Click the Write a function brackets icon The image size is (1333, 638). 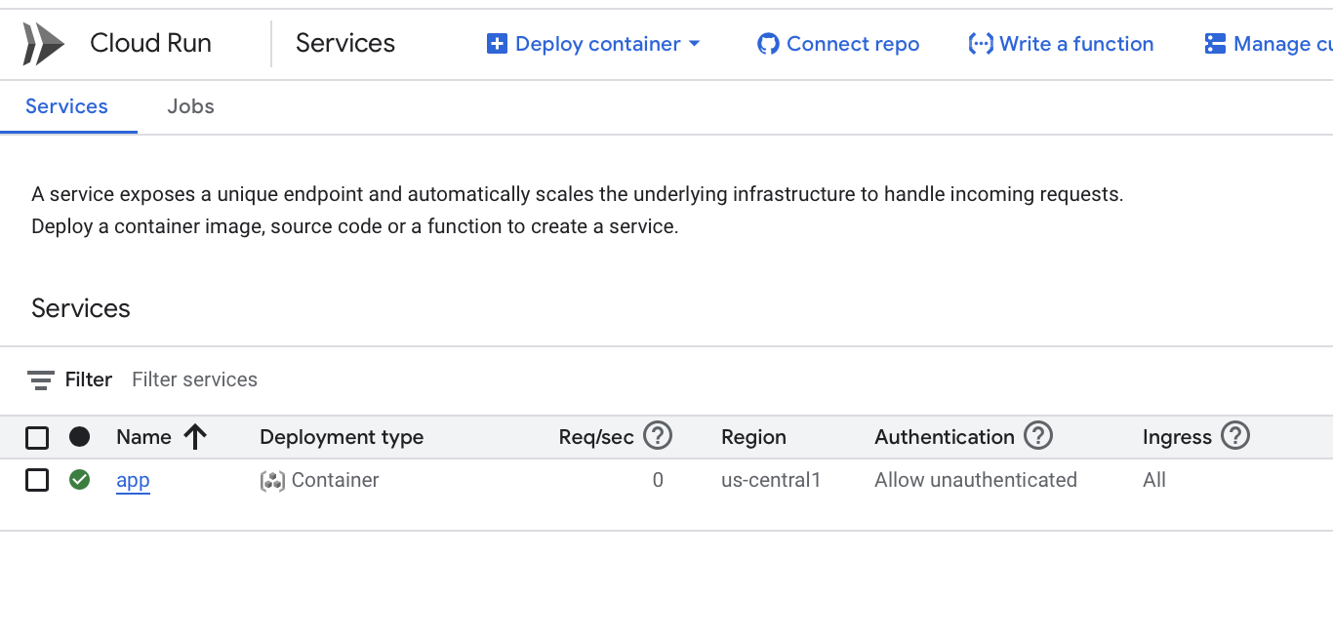pos(981,44)
